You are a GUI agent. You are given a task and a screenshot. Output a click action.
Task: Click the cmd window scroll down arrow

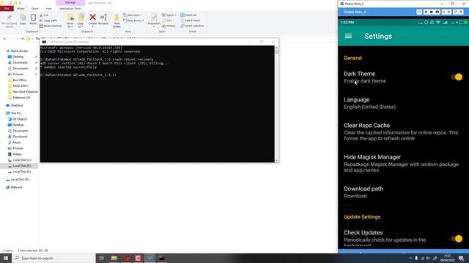[277, 161]
